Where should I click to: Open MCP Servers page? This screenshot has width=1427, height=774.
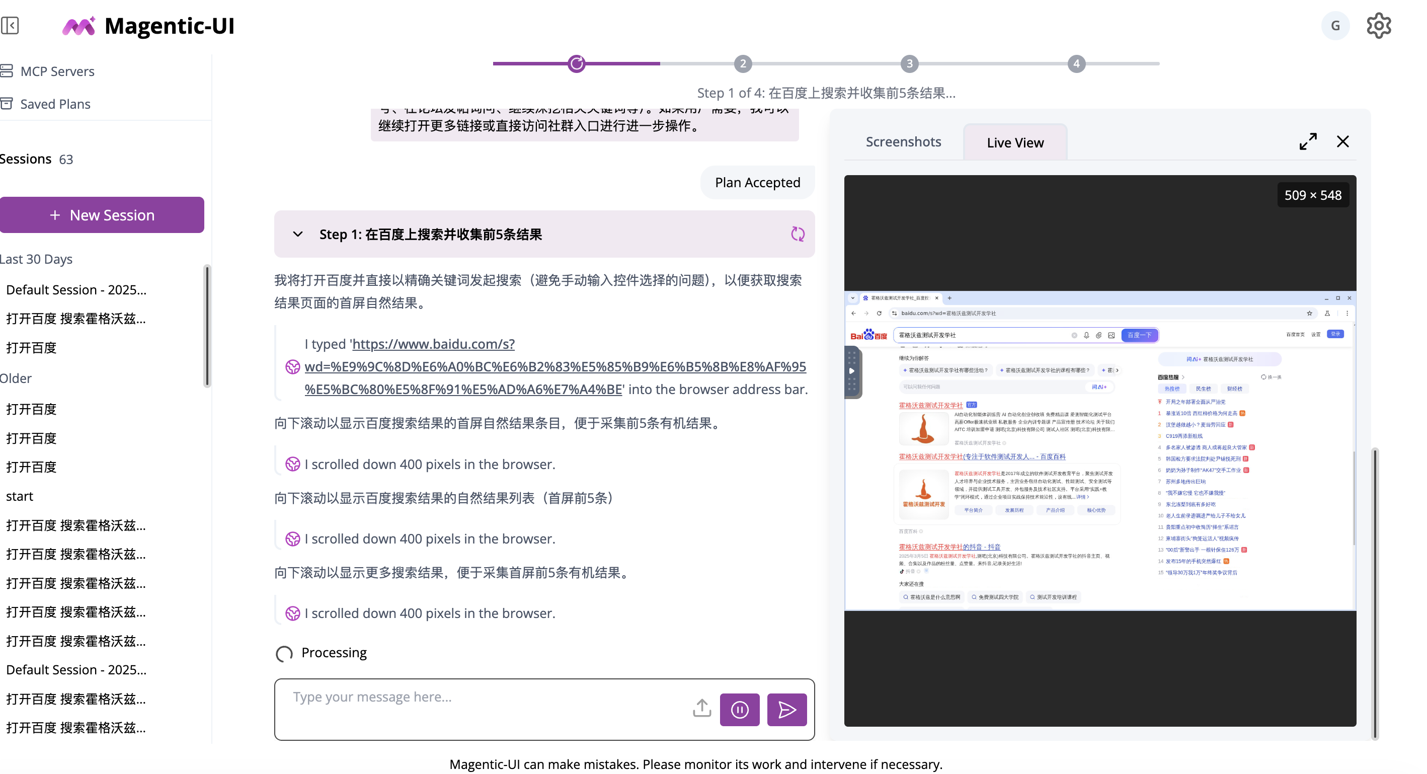click(x=57, y=71)
